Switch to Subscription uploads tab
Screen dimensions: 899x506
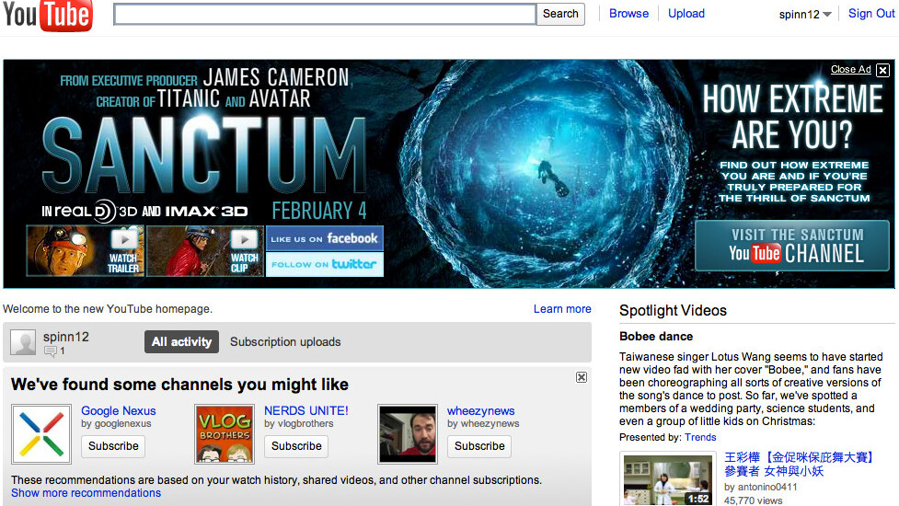pos(285,341)
